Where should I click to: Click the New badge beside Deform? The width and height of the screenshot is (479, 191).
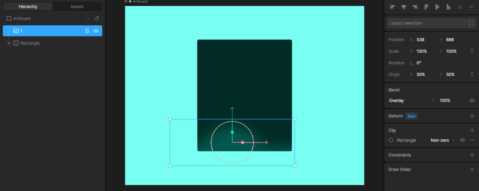412,116
